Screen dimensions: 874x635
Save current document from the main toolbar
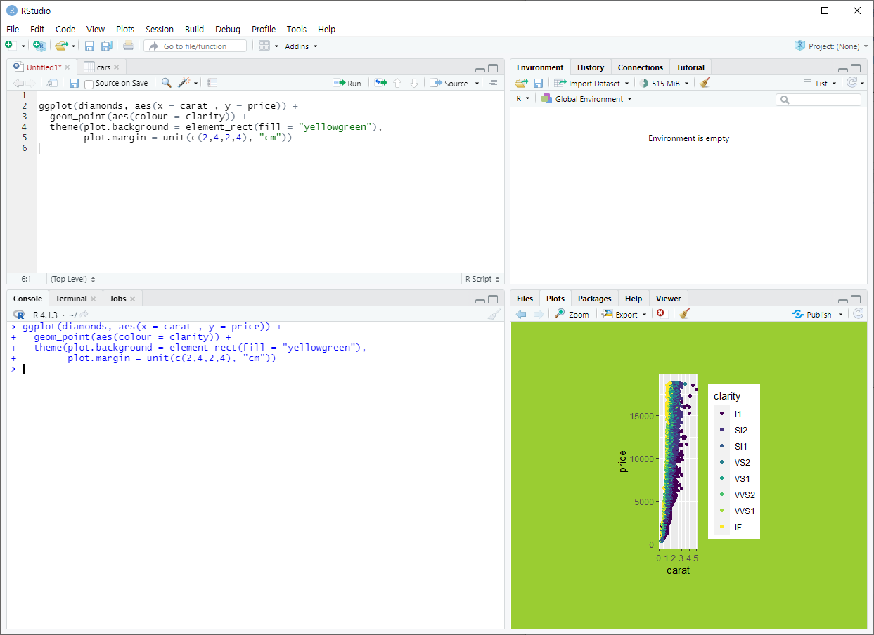click(89, 46)
